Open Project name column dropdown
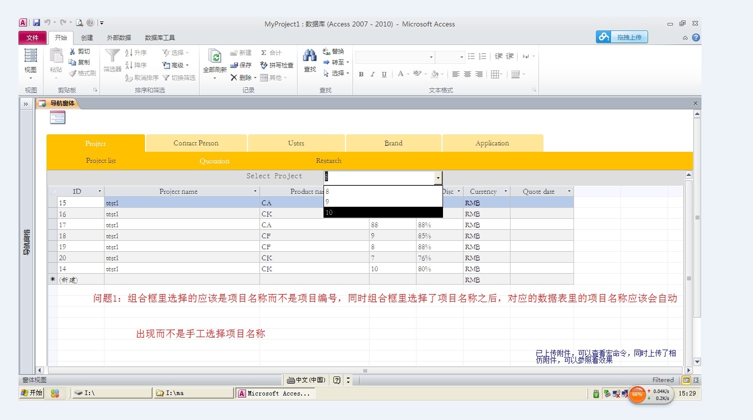 click(255, 191)
